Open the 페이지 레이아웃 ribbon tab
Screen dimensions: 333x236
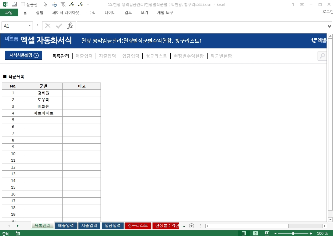(x=65, y=13)
